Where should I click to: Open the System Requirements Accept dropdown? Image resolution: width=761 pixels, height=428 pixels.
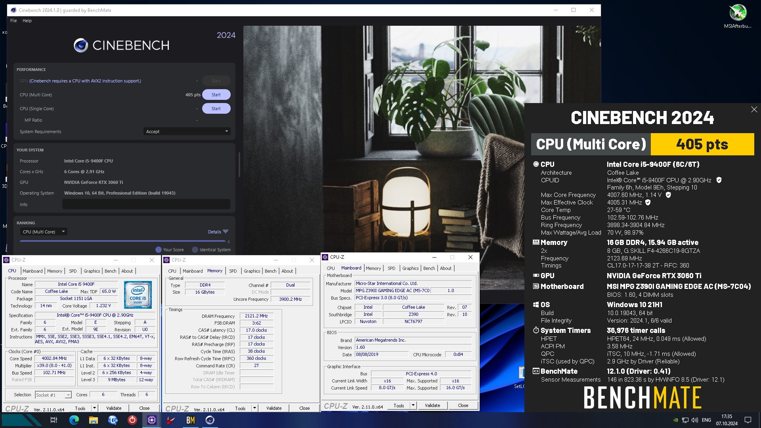click(x=187, y=132)
